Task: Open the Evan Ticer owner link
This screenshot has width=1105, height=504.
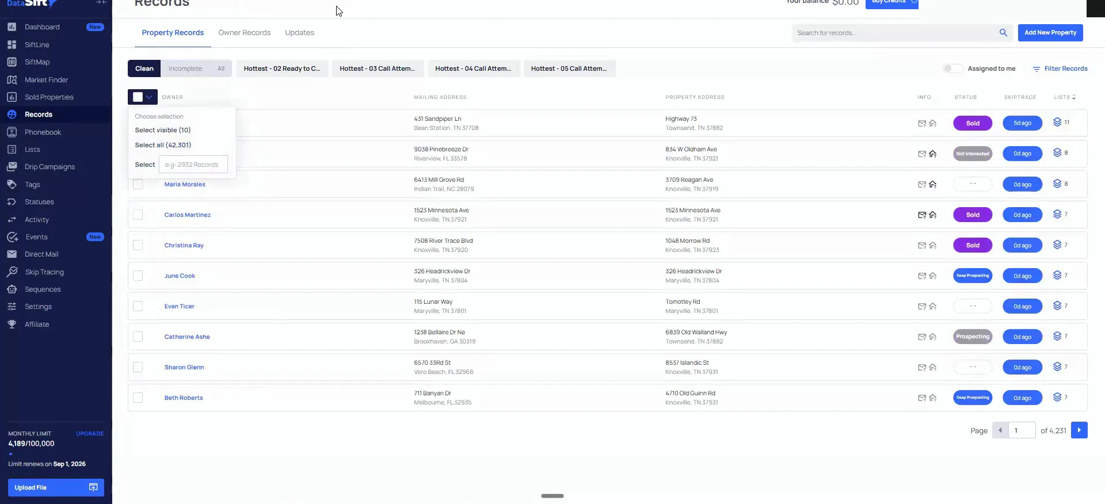Action: (x=180, y=306)
